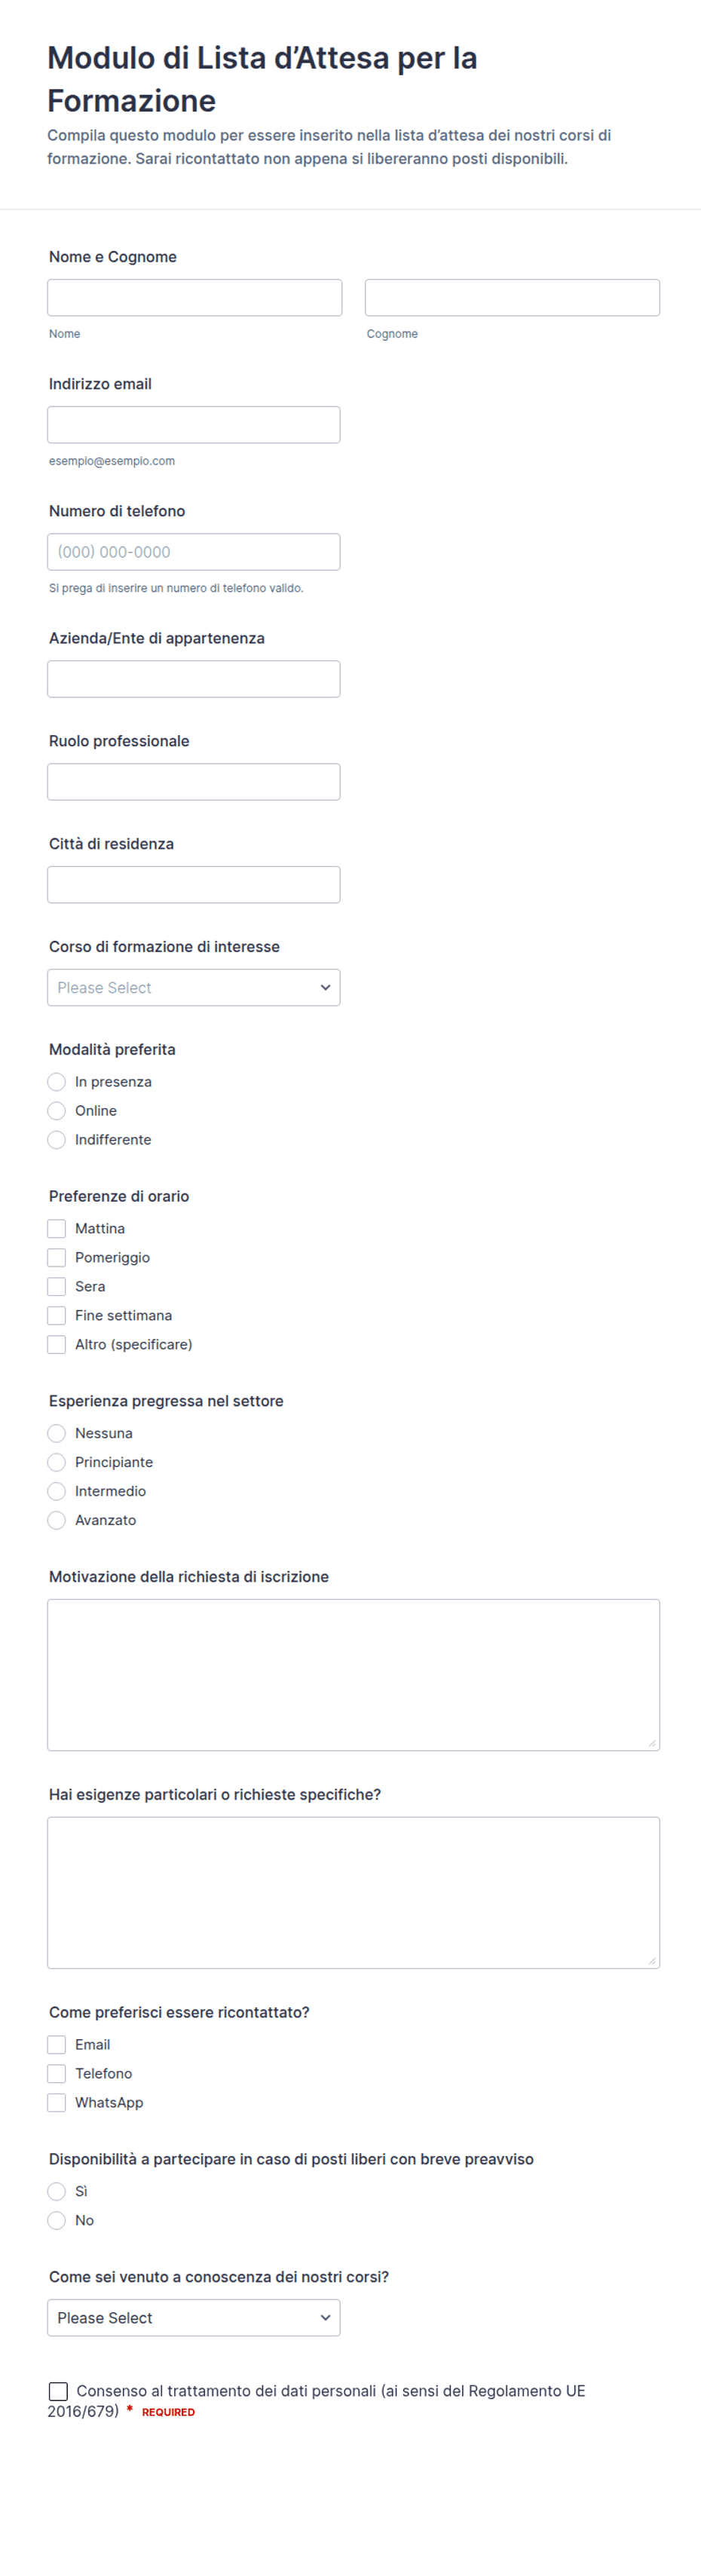The image size is (701, 2576).
Task: Tick the Consenso al trattamento dei dati checkbox
Action: (58, 2391)
